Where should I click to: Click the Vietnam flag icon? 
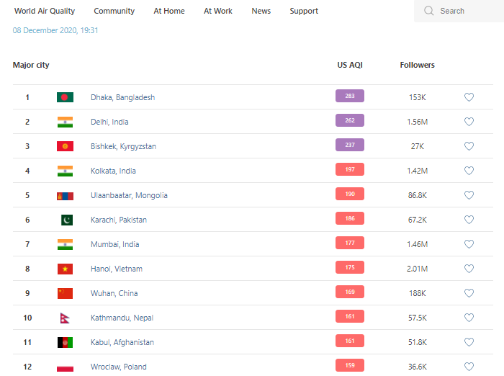pyautogui.click(x=65, y=269)
